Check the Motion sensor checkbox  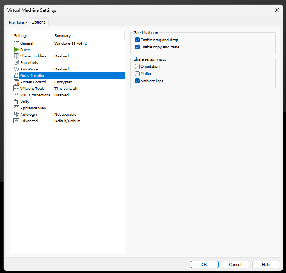pyautogui.click(x=137, y=74)
